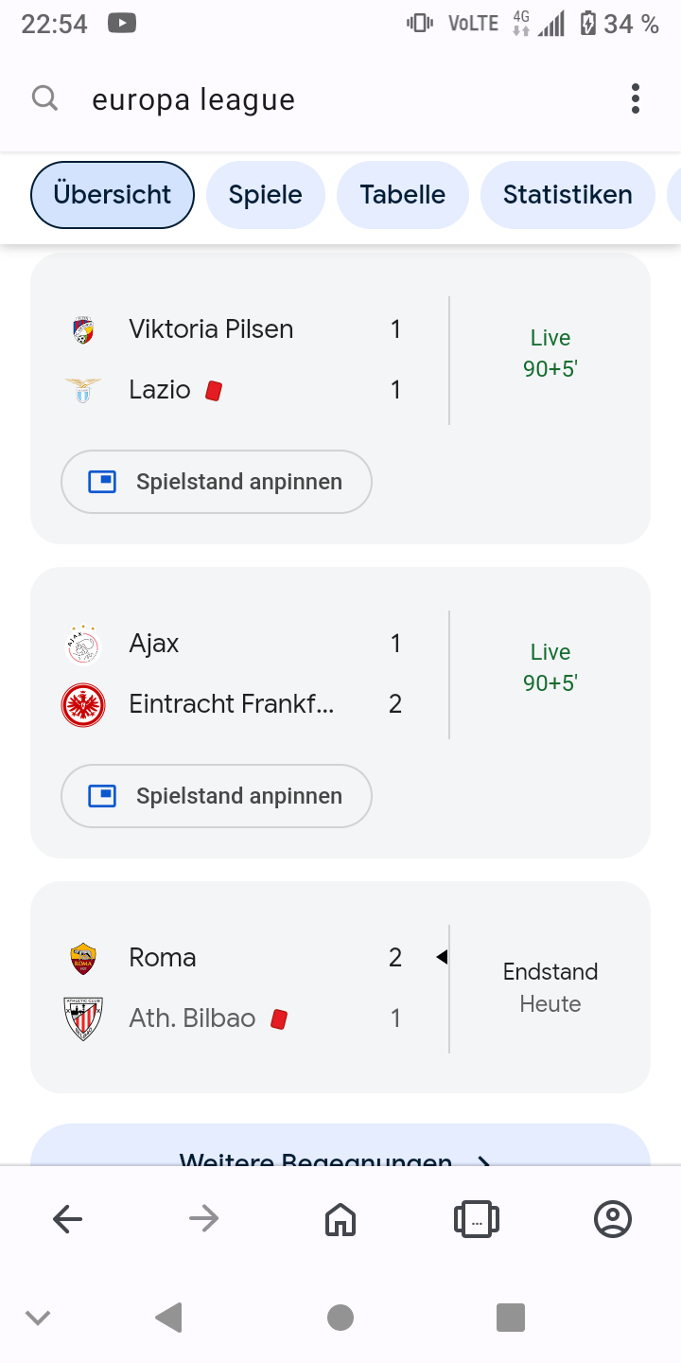The height and width of the screenshot is (1363, 681).
Task: Go back with browser back arrow
Action: point(68,1219)
